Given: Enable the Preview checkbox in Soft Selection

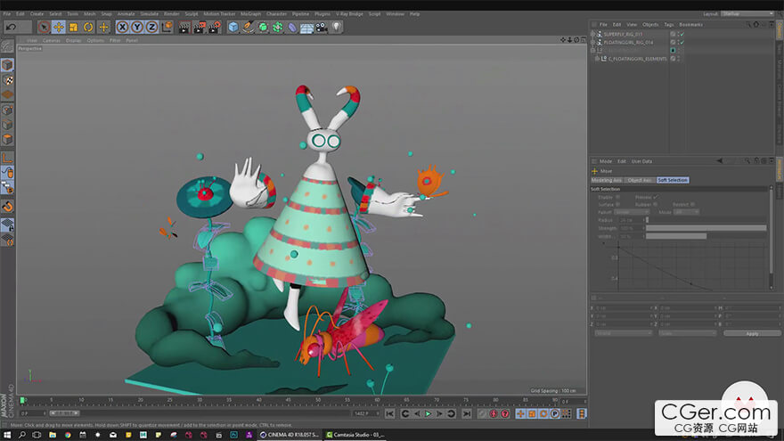Looking at the screenshot, I should [x=657, y=197].
